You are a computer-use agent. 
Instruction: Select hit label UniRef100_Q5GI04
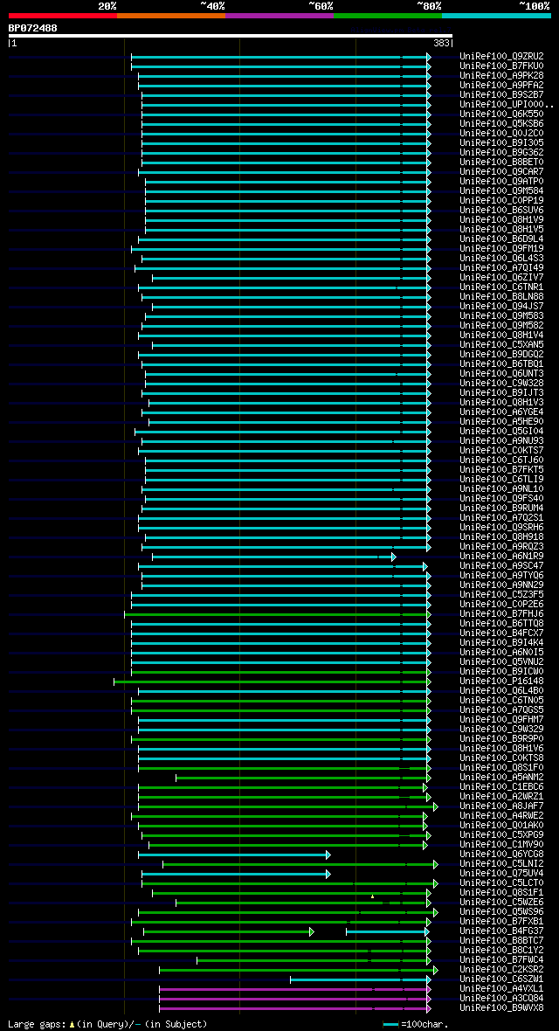(x=501, y=432)
